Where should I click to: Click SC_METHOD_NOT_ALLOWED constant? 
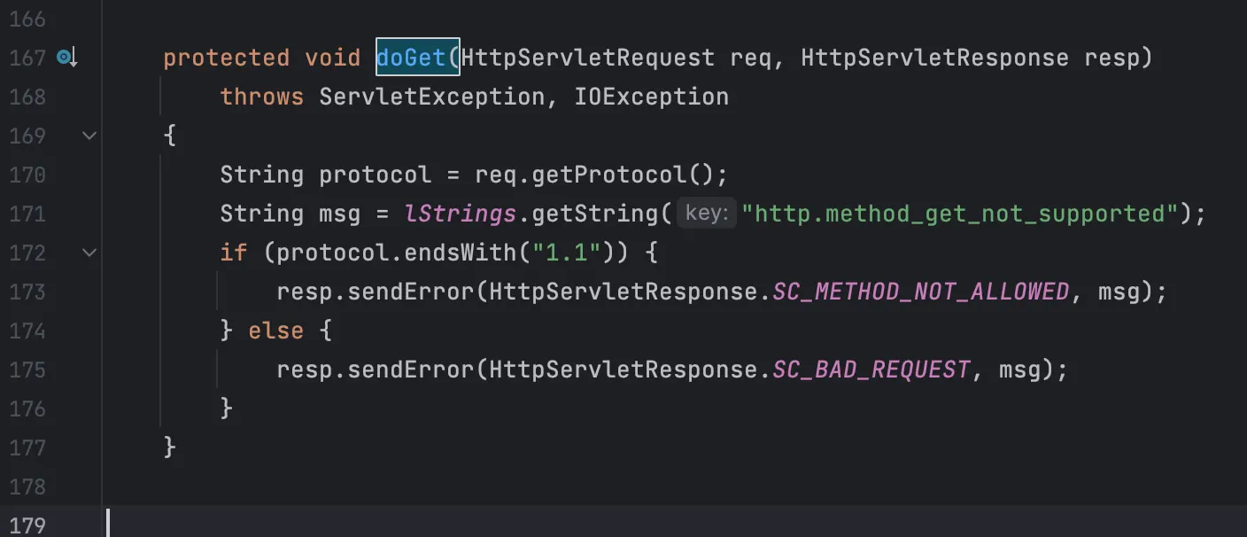(x=920, y=292)
